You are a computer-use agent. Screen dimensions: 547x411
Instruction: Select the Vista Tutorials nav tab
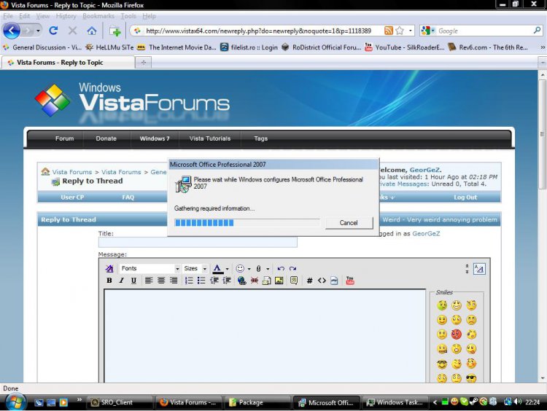coord(210,138)
